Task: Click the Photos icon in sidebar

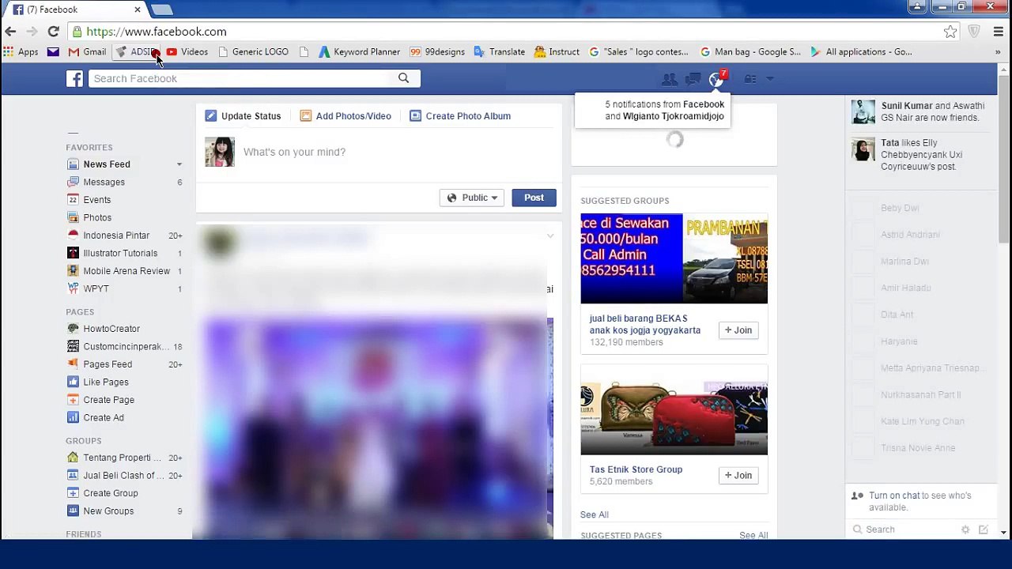Action: [73, 217]
